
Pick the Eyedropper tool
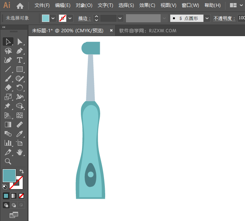coord(20,134)
